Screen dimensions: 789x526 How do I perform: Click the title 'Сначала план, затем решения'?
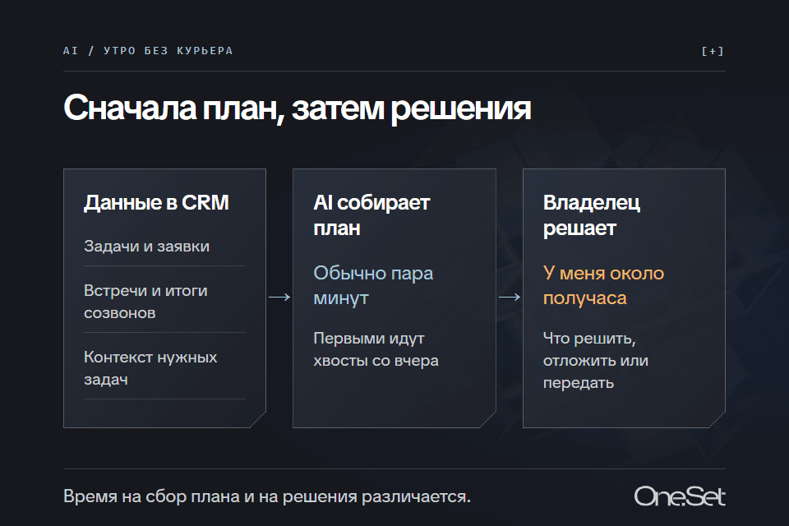[x=297, y=108]
